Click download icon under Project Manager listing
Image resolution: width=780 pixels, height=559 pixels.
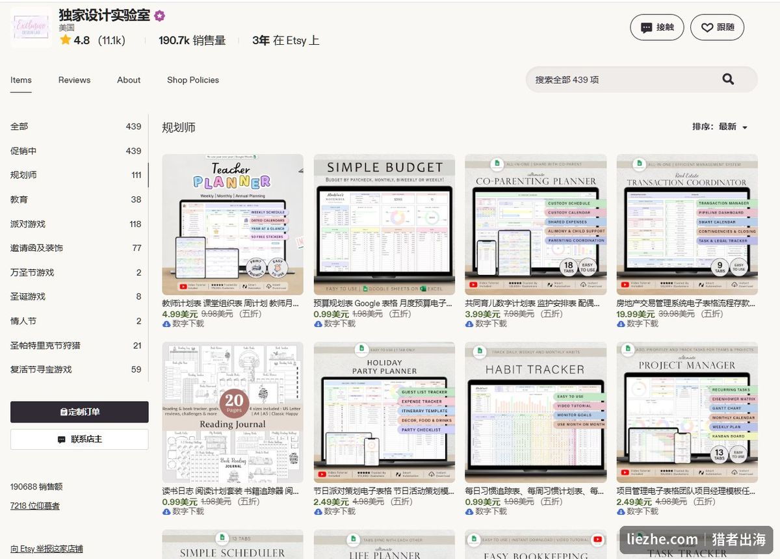click(x=621, y=512)
